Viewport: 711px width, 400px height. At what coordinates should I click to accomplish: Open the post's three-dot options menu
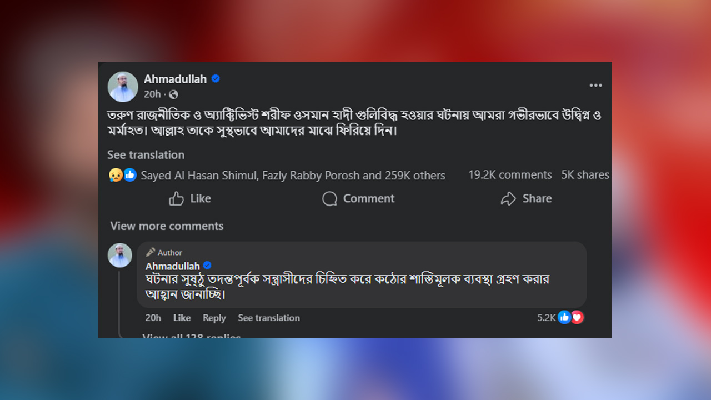pos(595,86)
